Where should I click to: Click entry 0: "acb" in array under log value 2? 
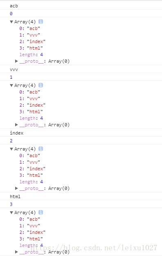(x=29, y=155)
